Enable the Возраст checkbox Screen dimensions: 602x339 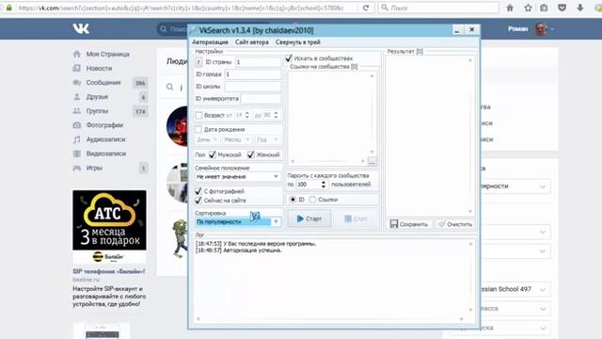pyautogui.click(x=198, y=115)
